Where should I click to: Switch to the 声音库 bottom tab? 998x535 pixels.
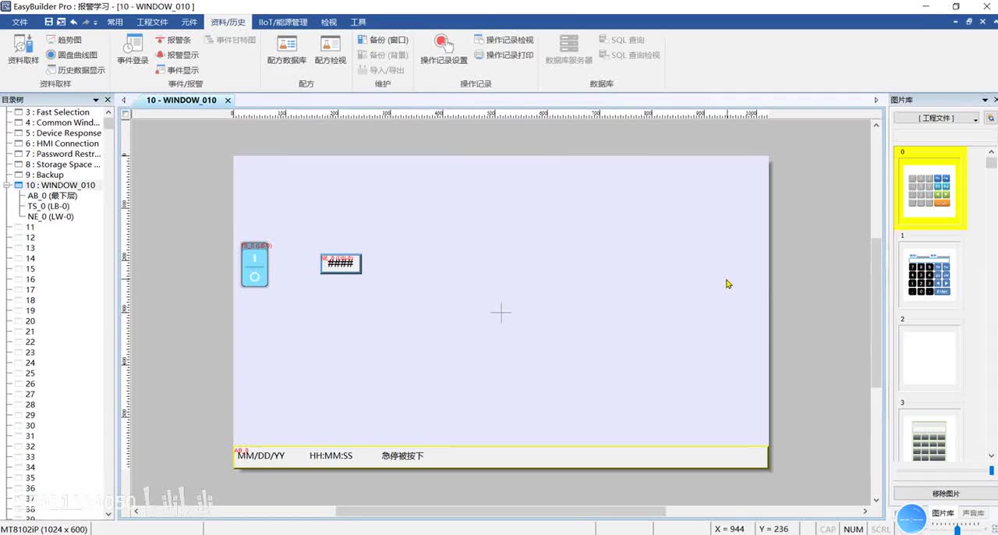(972, 513)
